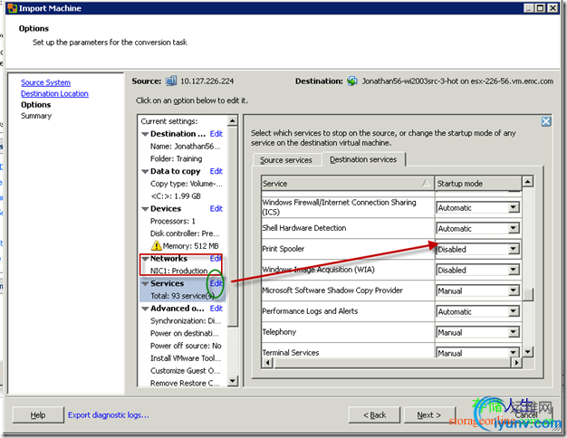The image size is (567, 438).
Task: Open startup mode dropdown for Telephony
Action: coord(514,332)
